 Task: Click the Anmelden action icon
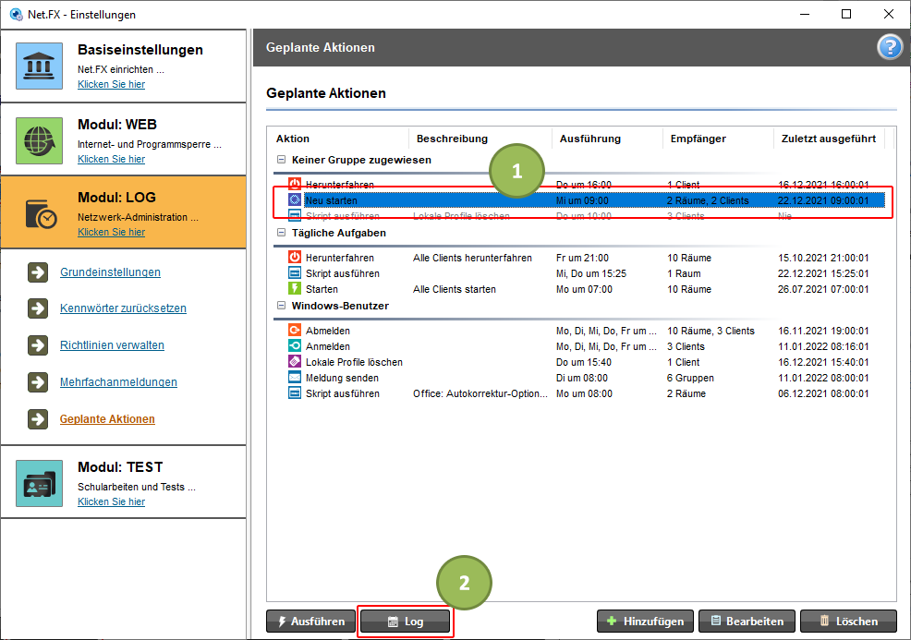click(x=295, y=346)
